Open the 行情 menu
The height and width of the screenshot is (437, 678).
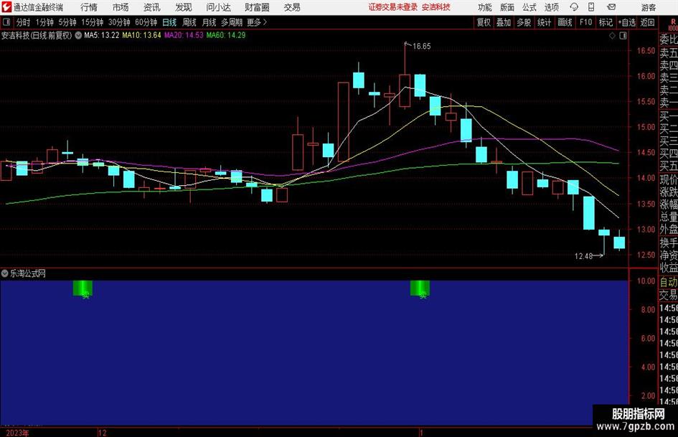click(x=89, y=7)
